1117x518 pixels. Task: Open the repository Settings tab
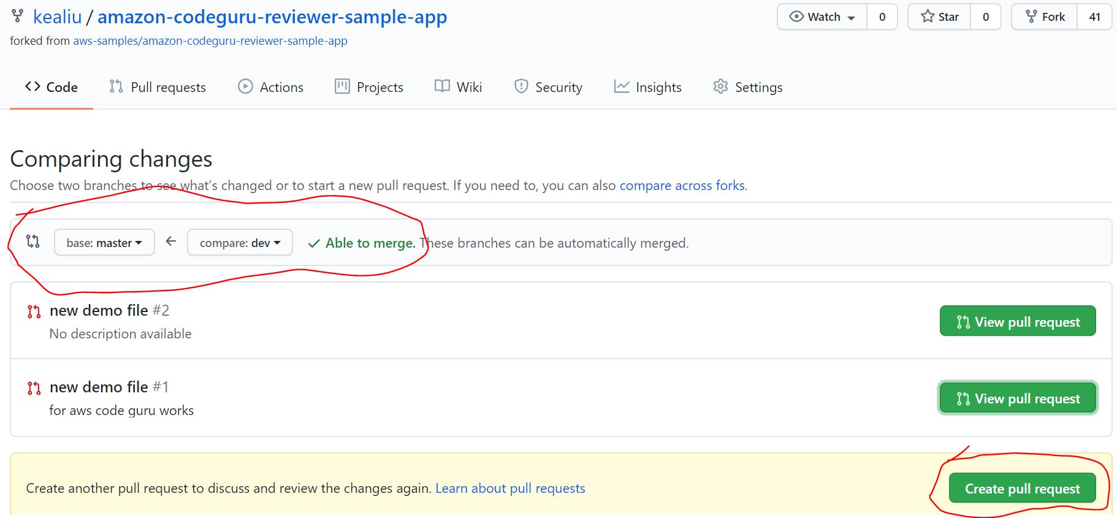748,87
